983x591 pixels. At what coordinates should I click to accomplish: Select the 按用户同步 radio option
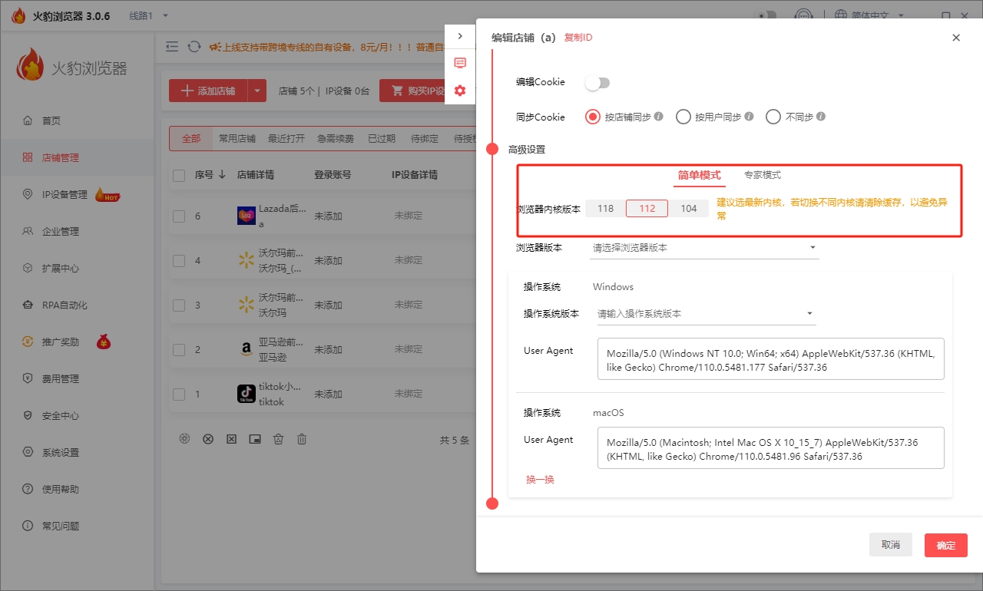[683, 117]
